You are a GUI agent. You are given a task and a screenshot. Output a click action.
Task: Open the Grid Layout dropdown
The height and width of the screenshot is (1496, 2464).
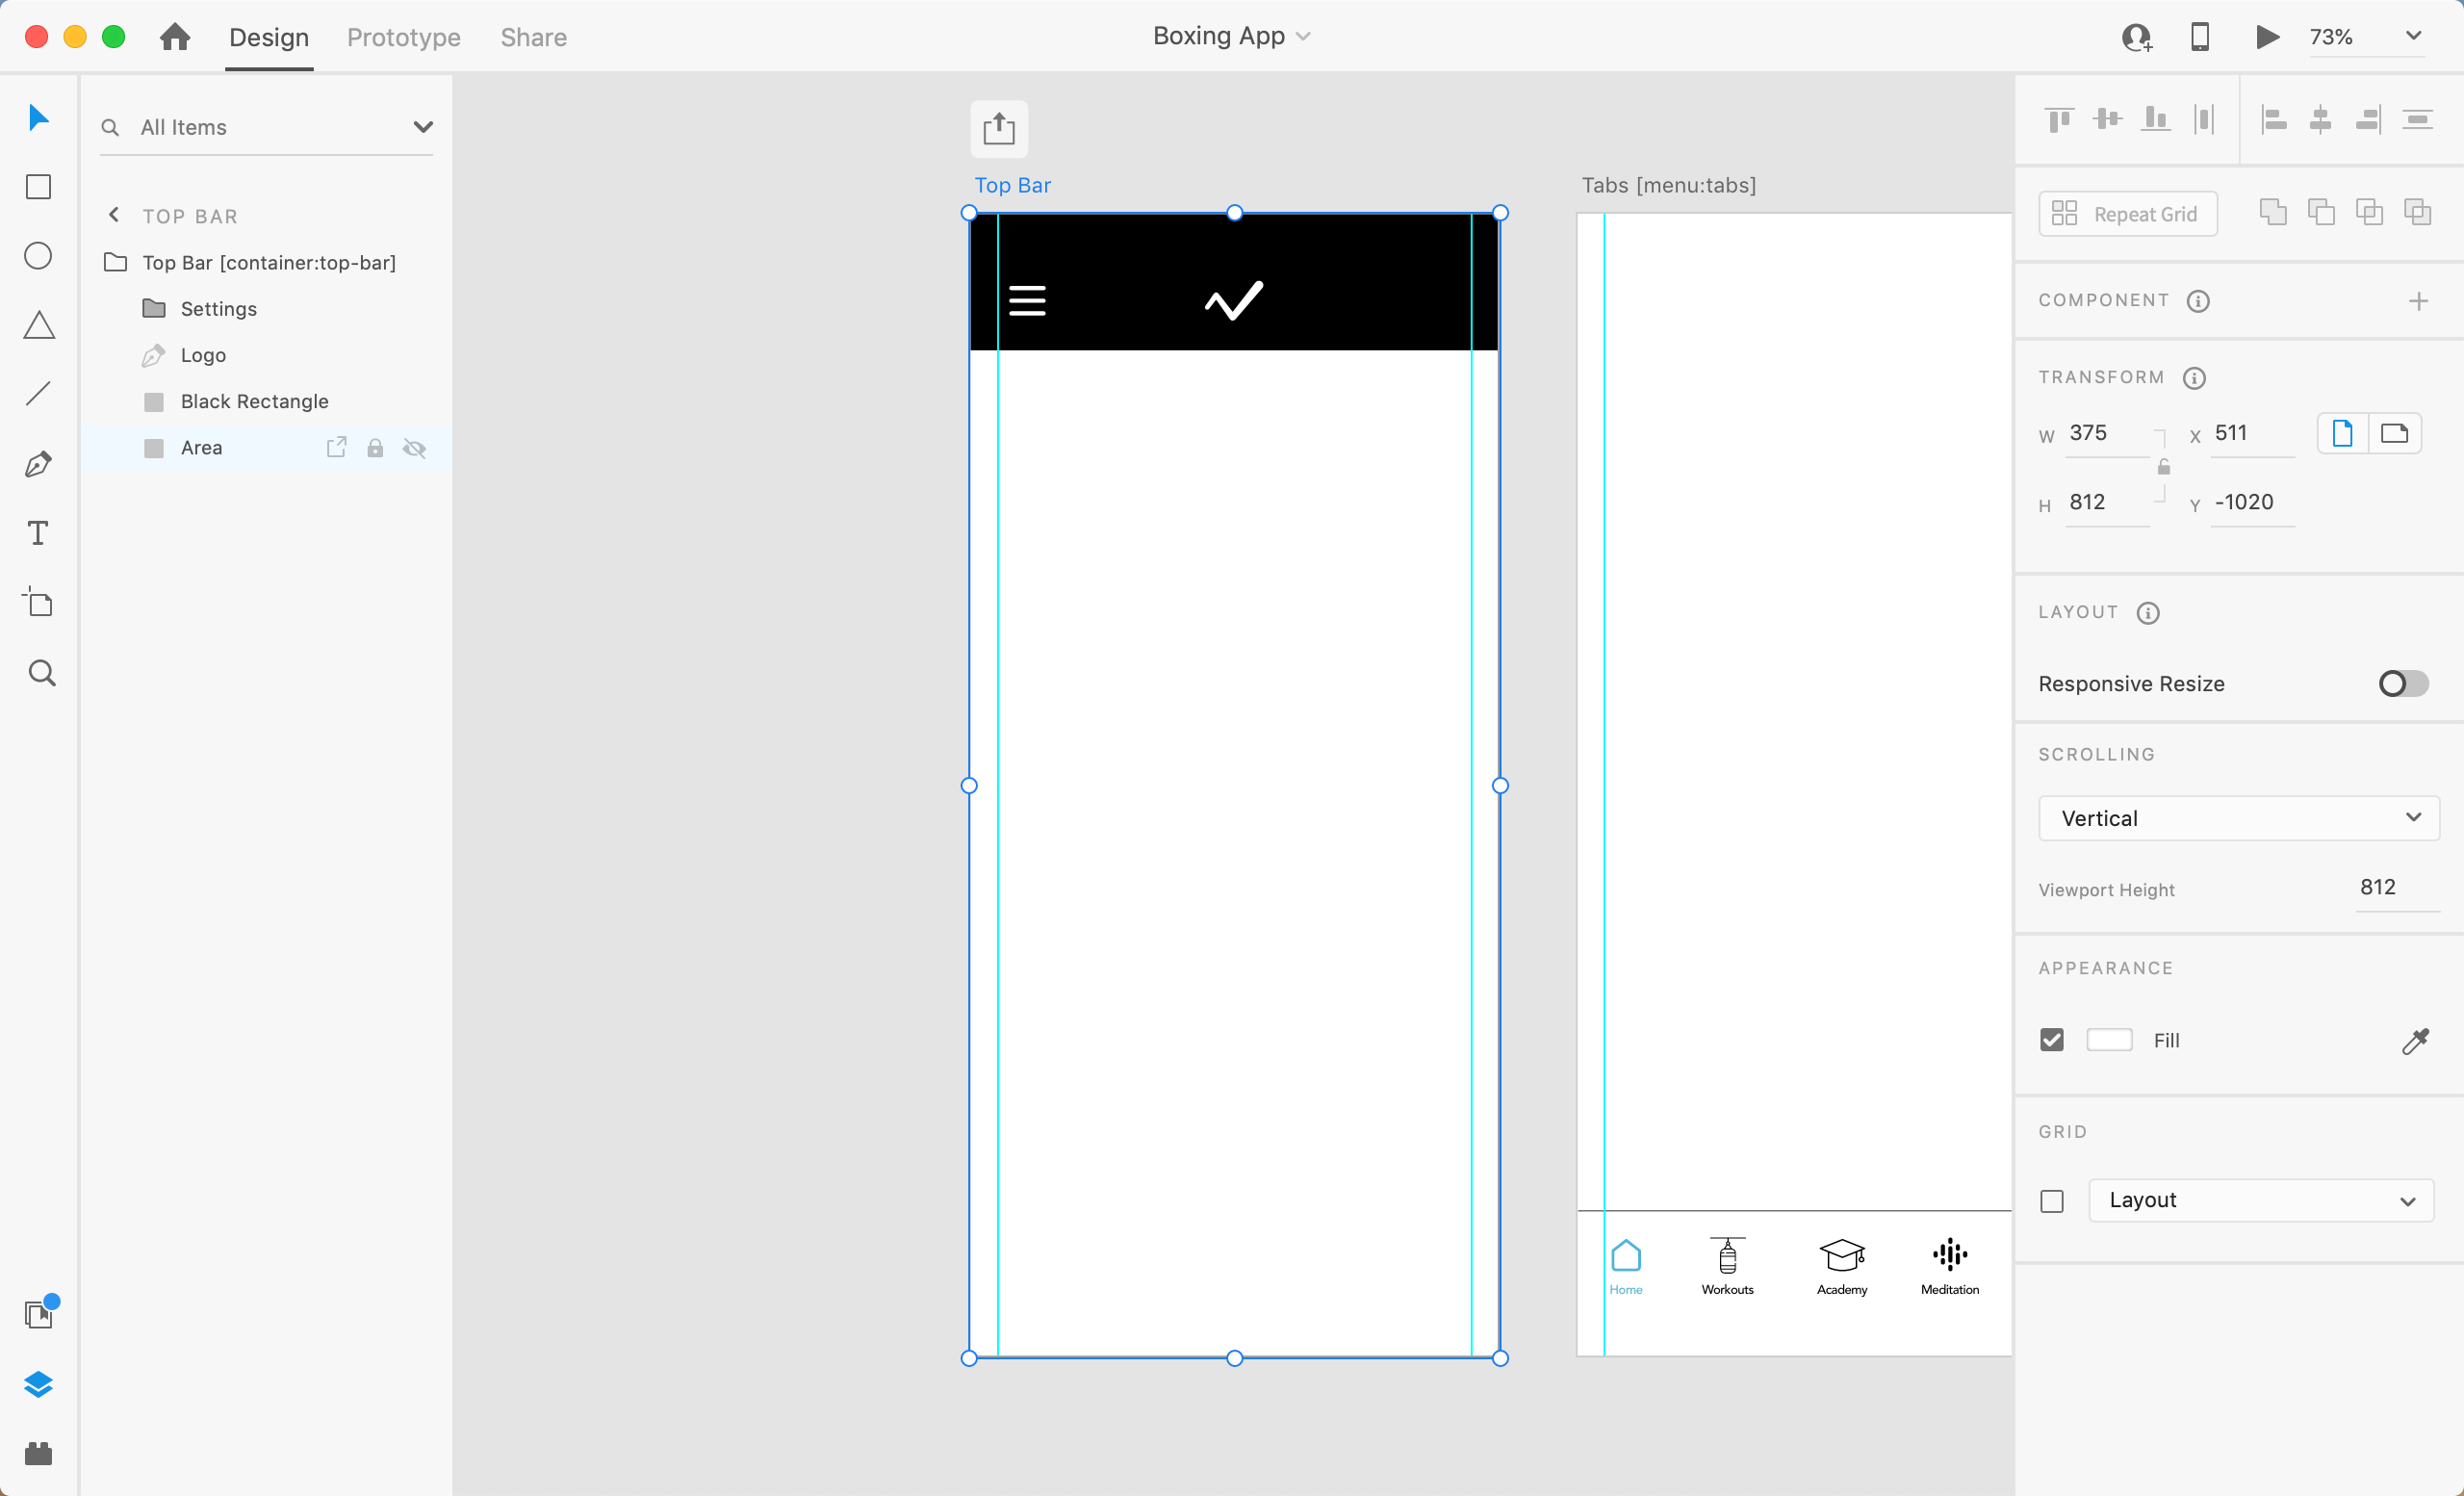pos(2261,1200)
